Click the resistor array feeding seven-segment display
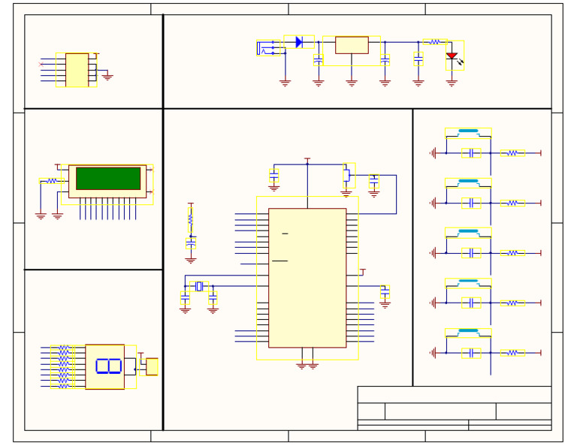 (63, 366)
